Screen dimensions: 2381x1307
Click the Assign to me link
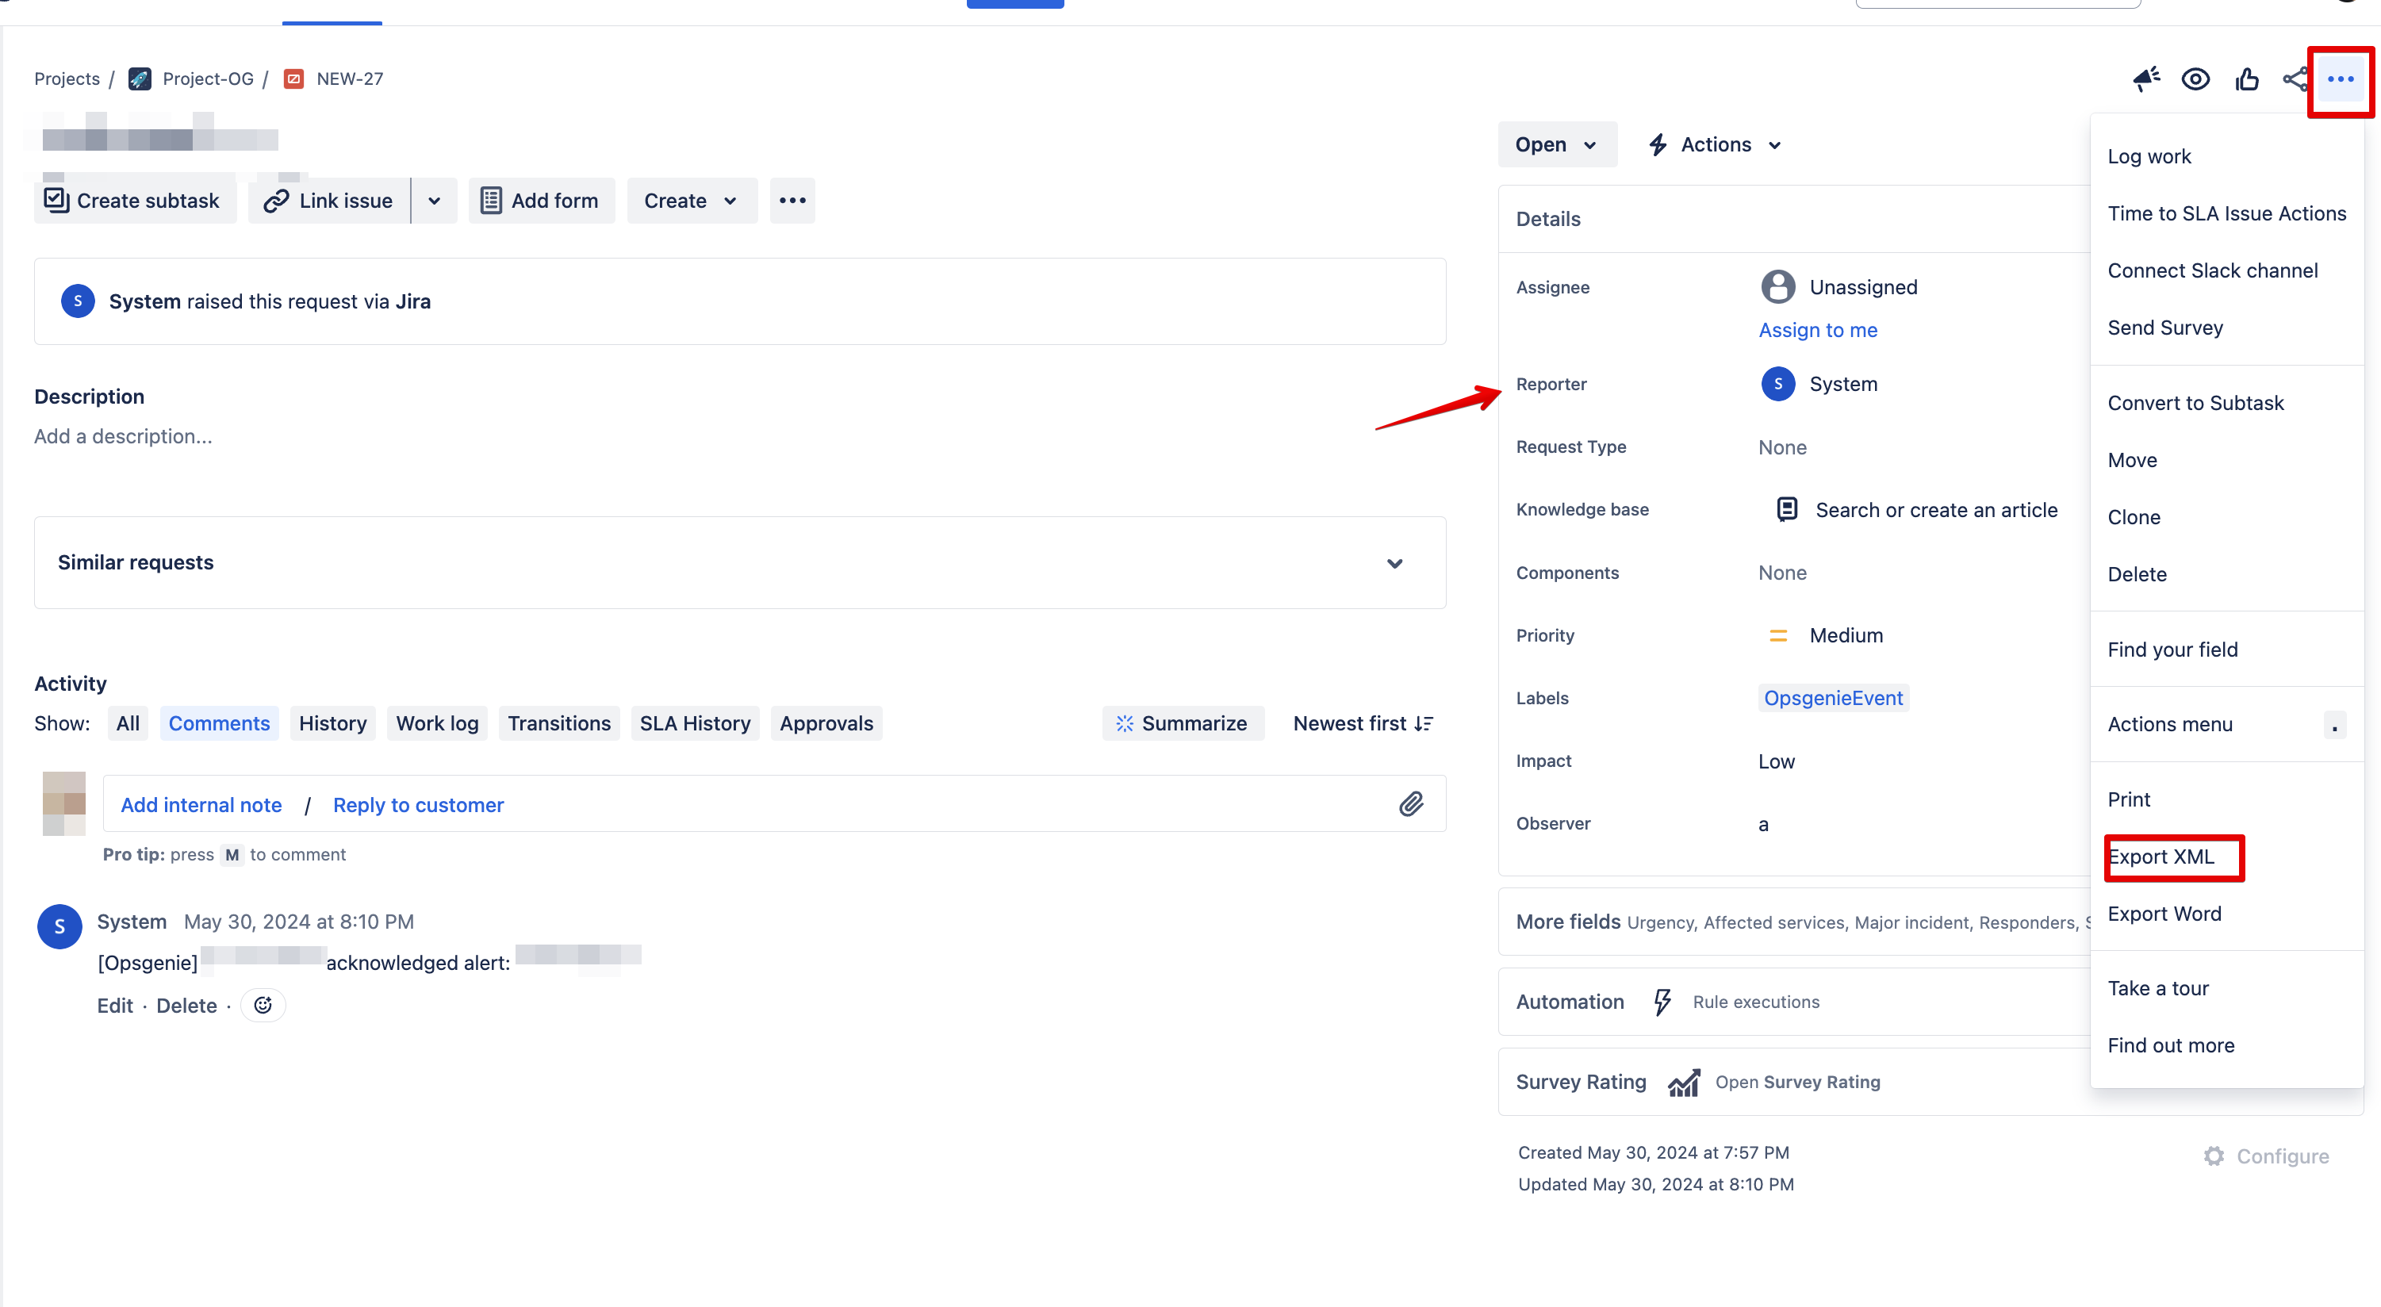point(1817,330)
